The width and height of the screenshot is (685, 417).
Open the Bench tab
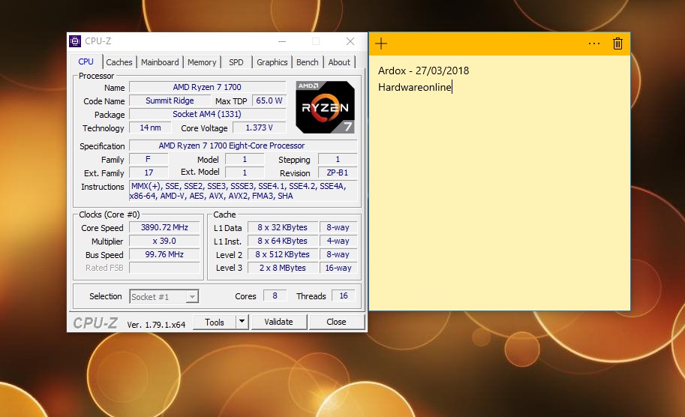coord(307,62)
